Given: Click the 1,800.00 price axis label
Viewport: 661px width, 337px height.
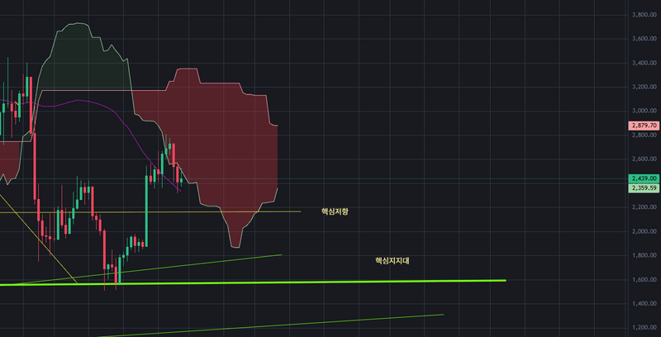Looking at the screenshot, I should (644, 255).
